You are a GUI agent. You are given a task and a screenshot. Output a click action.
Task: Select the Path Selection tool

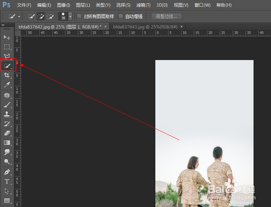[x=7, y=191]
